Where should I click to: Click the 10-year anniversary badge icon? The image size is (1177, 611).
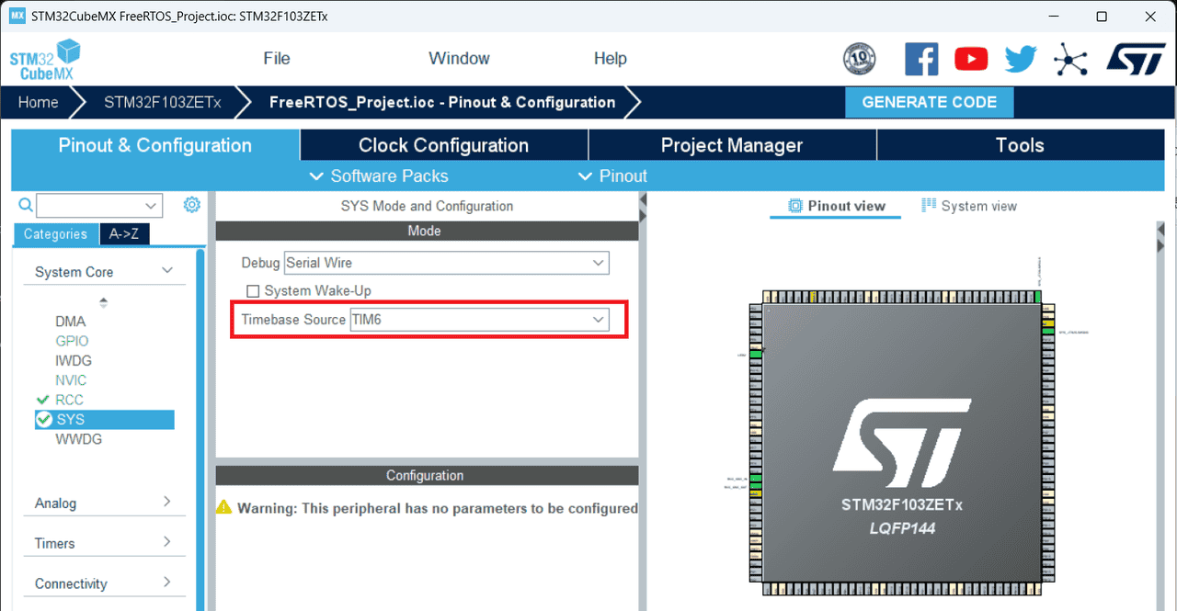click(859, 60)
